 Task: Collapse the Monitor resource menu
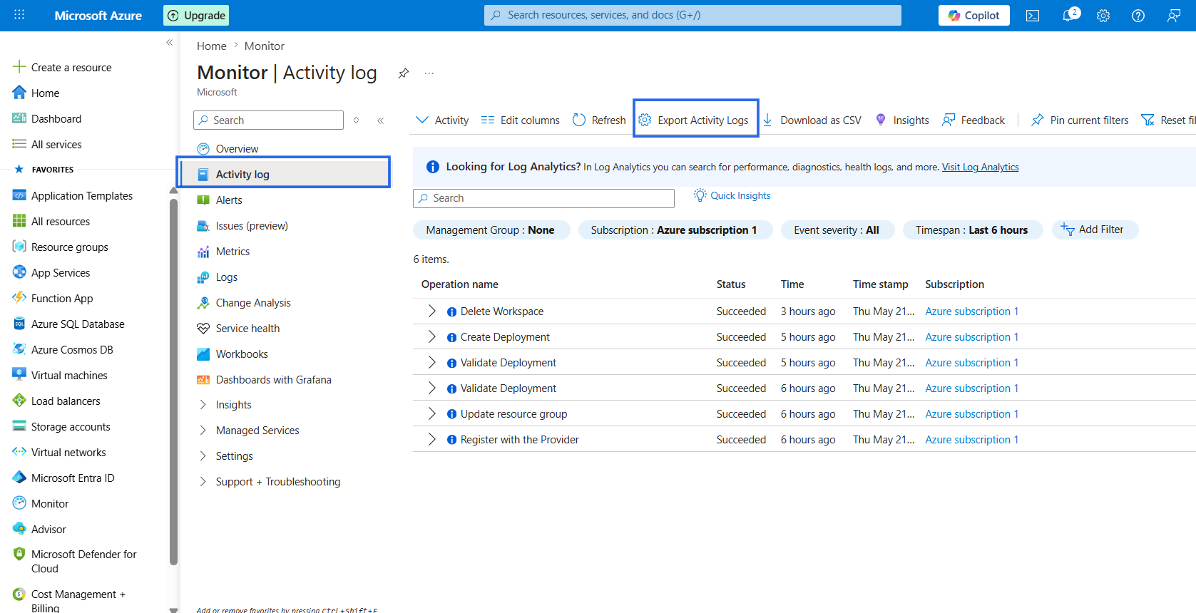[x=381, y=120]
